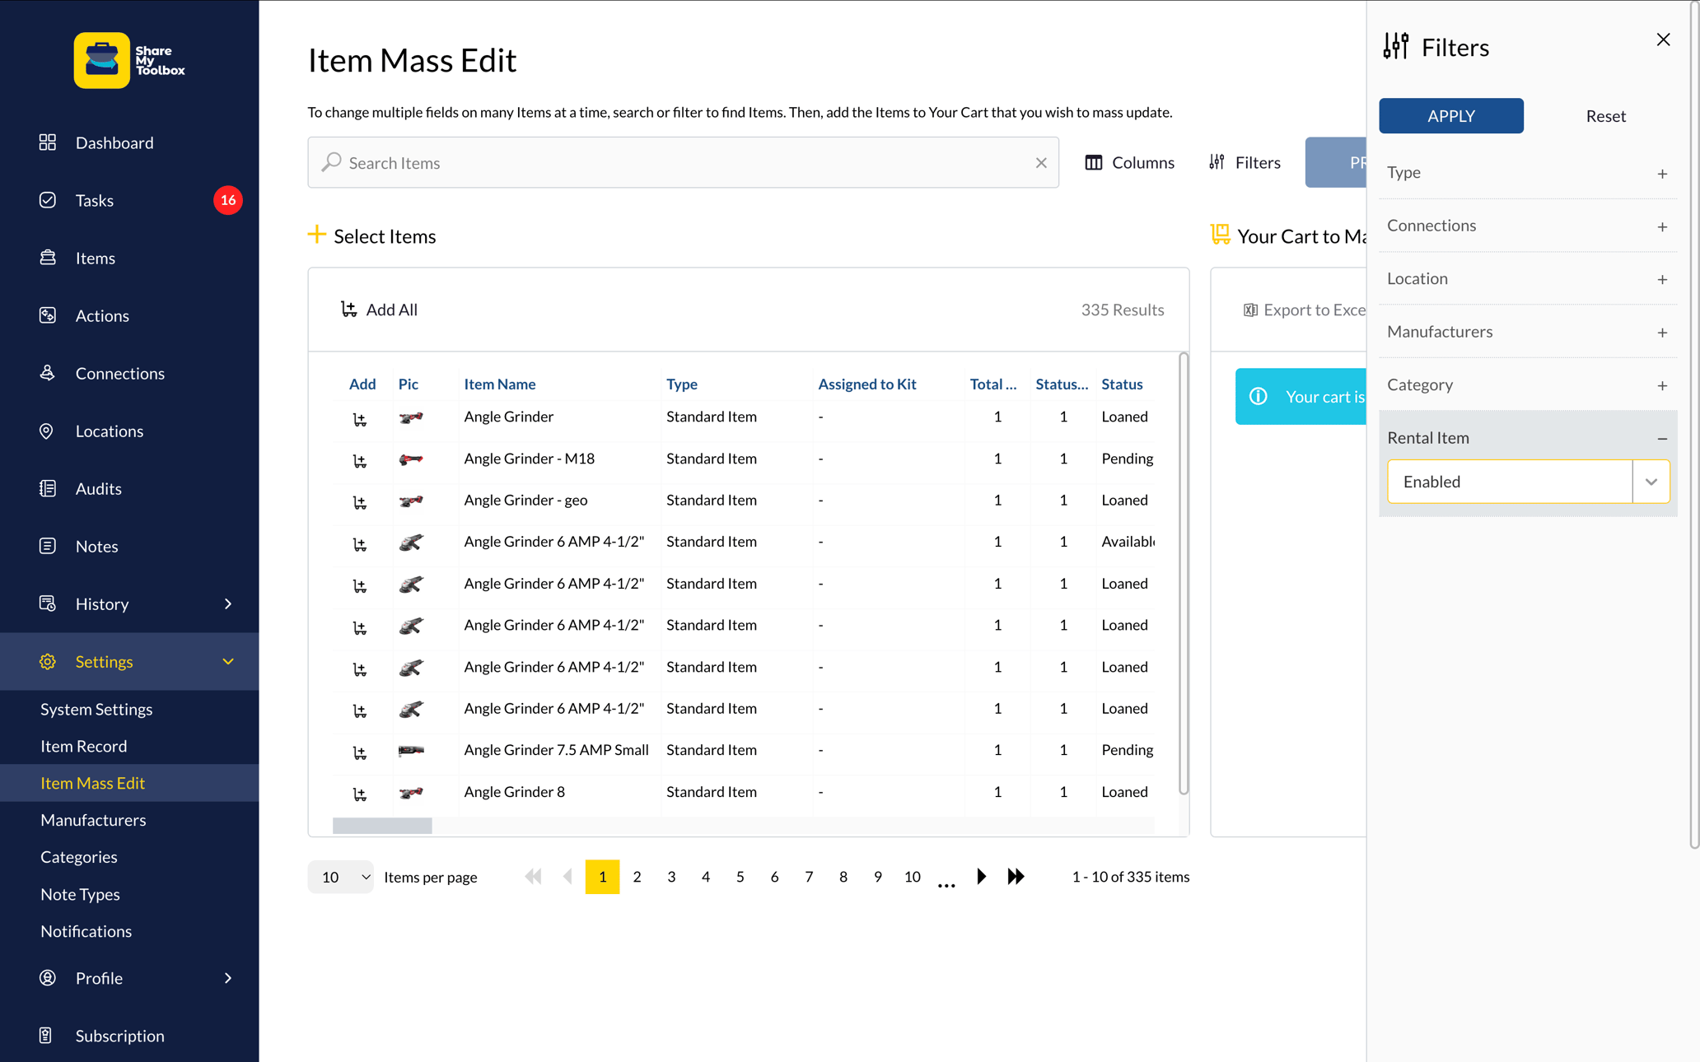Go to the next results page

(x=981, y=877)
